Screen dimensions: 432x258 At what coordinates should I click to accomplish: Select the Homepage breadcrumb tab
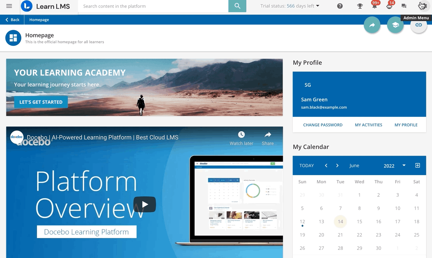39,20
